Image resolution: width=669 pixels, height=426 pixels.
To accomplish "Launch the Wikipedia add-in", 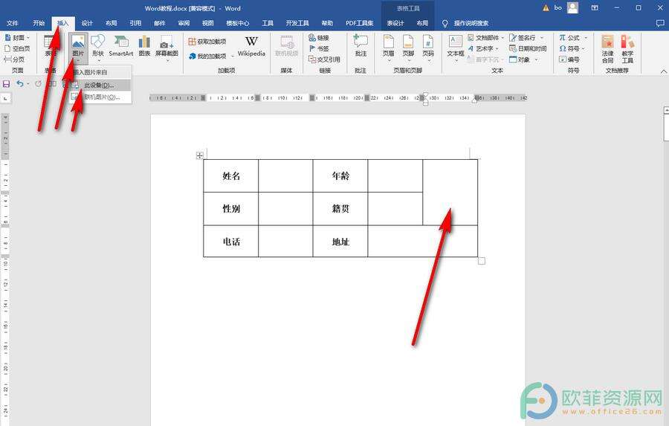I will [251, 46].
